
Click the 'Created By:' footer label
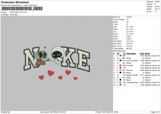pyautogui.click(x=6, y=112)
